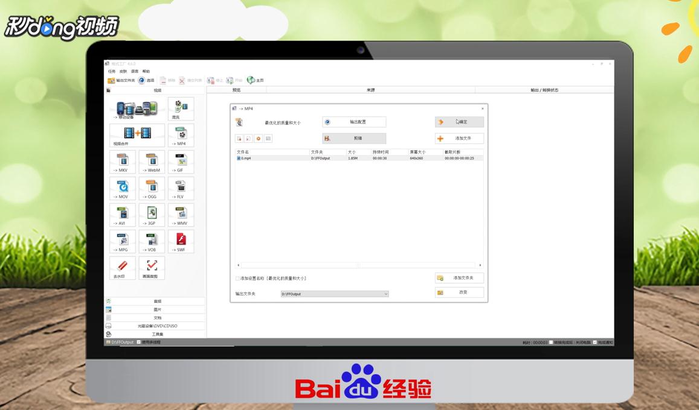Collapse the Video (视频) category header

pos(155,90)
